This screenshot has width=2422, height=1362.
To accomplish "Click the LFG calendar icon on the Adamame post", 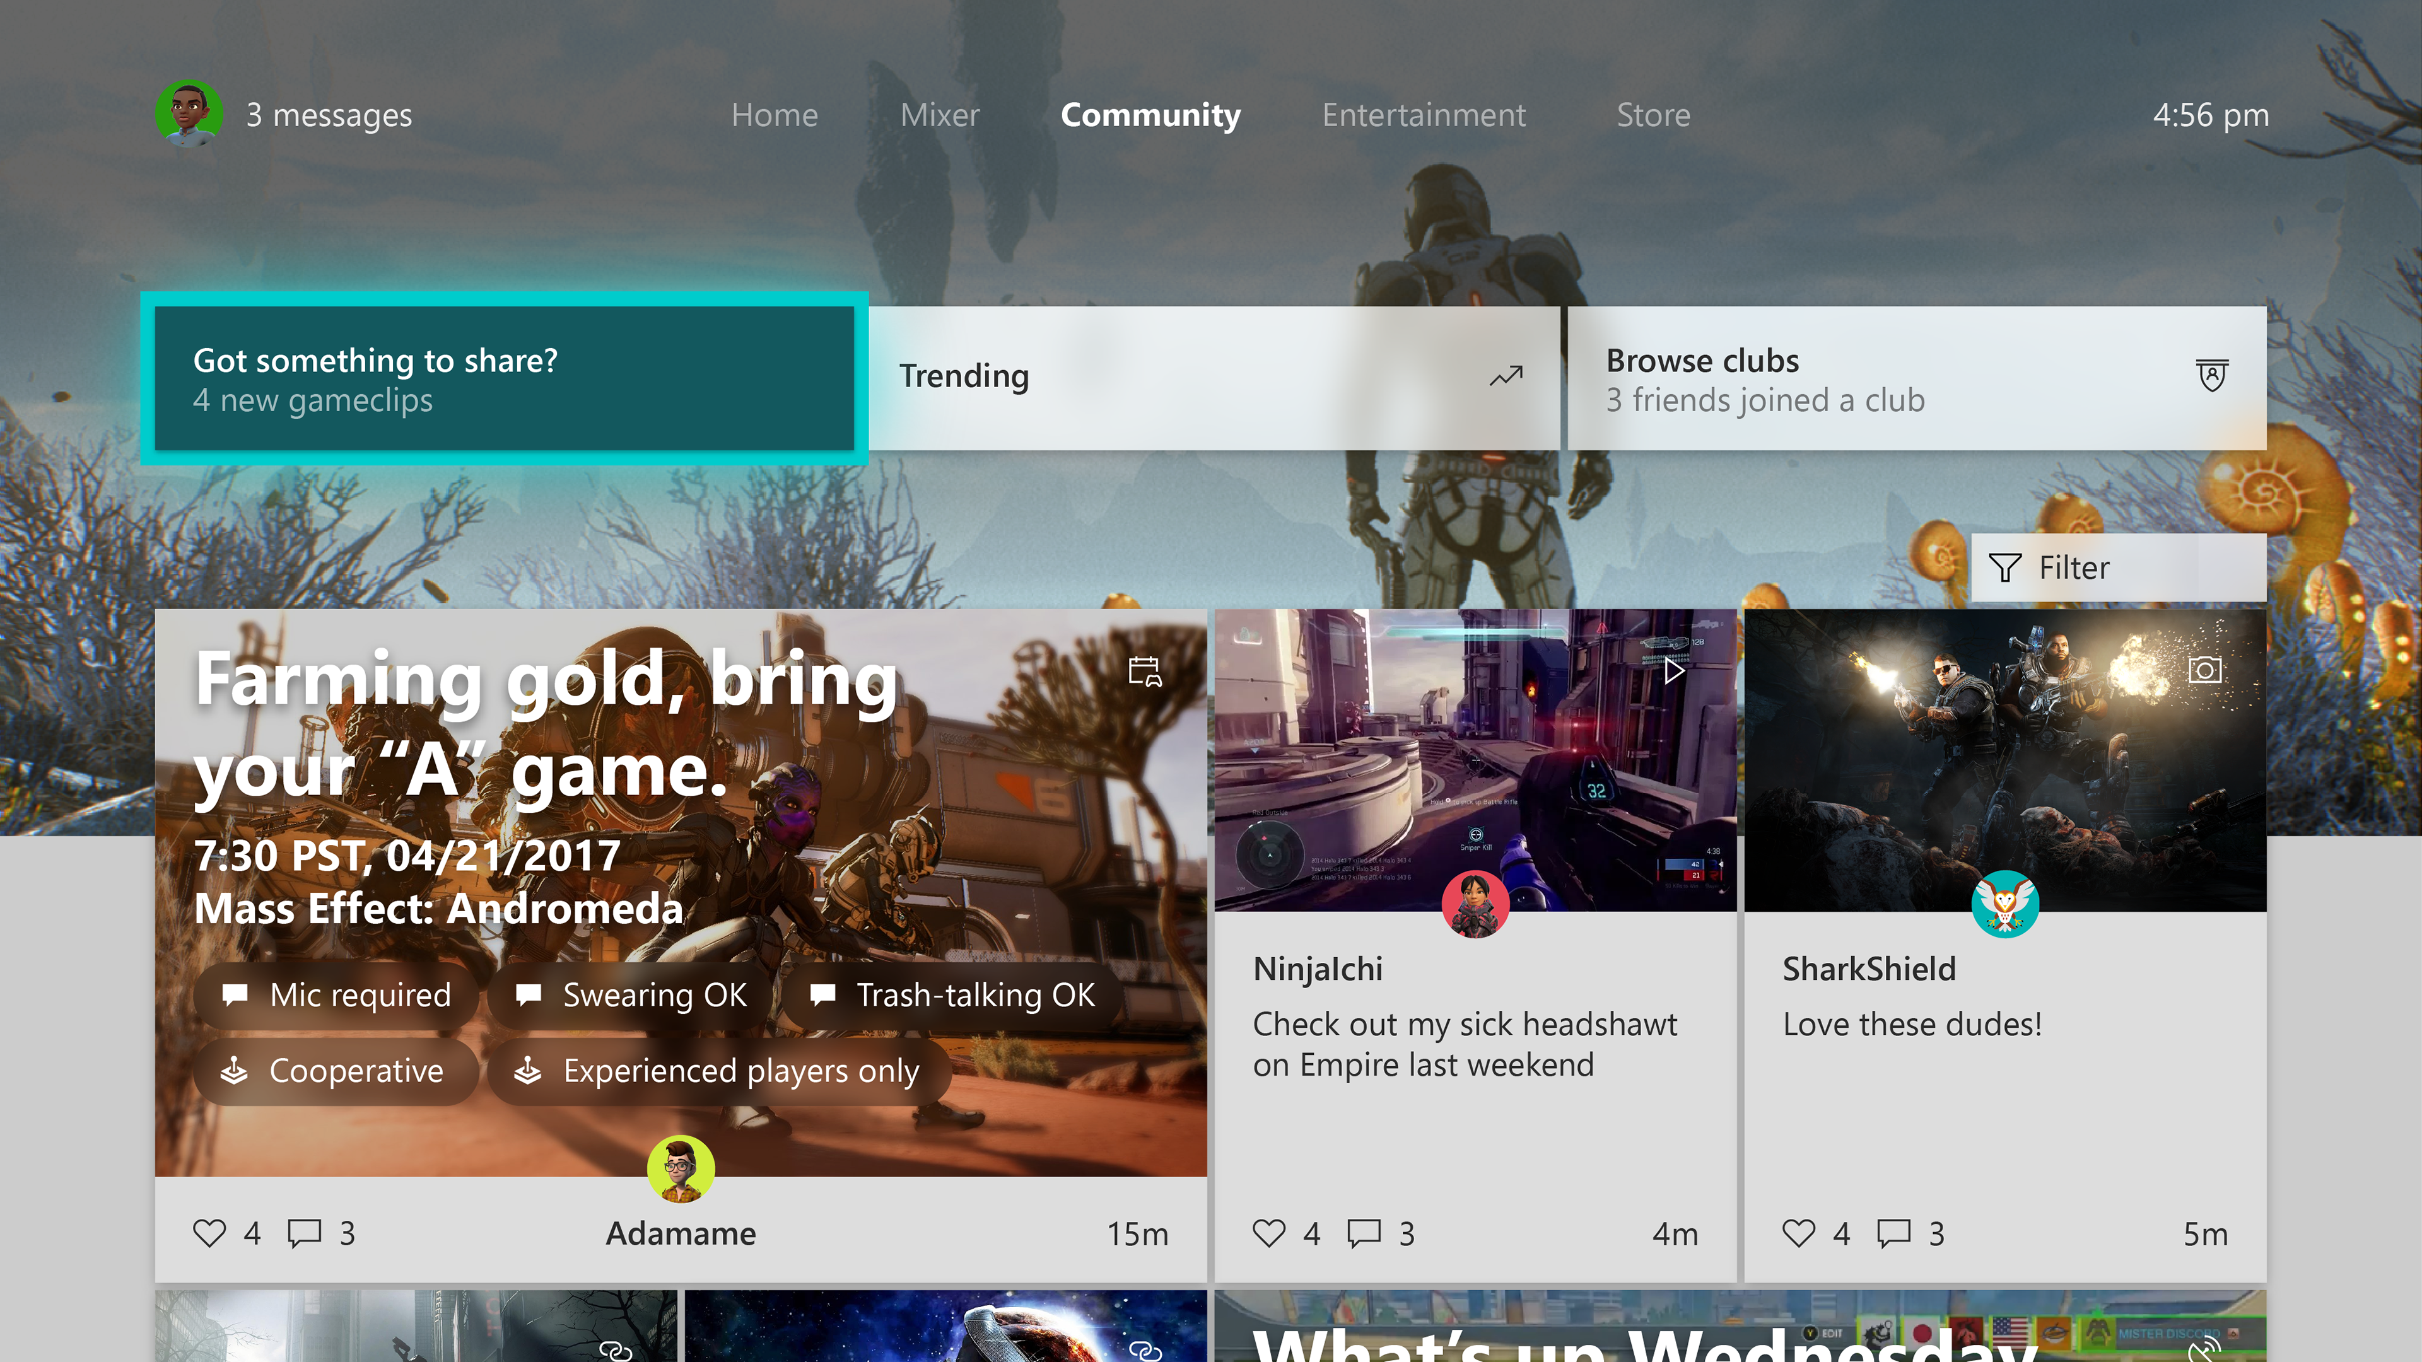I will tap(1144, 671).
